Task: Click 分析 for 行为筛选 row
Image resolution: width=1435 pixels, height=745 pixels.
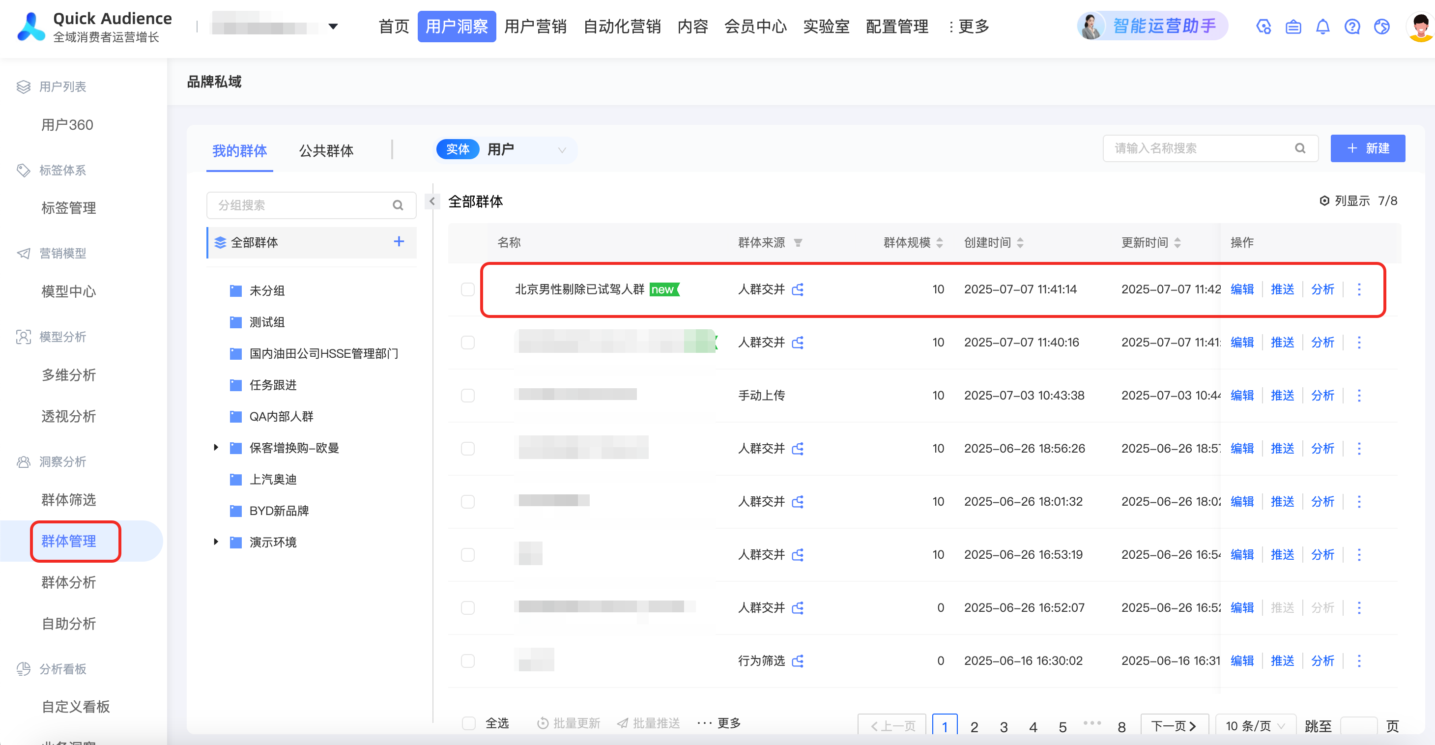Action: pos(1322,661)
